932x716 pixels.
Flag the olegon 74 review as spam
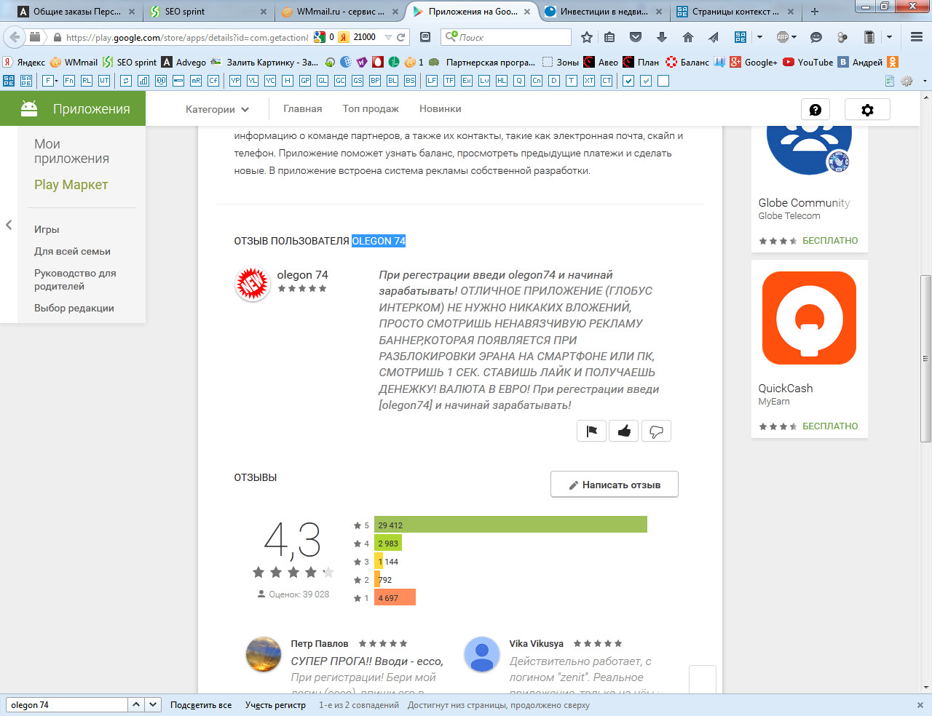tap(591, 431)
